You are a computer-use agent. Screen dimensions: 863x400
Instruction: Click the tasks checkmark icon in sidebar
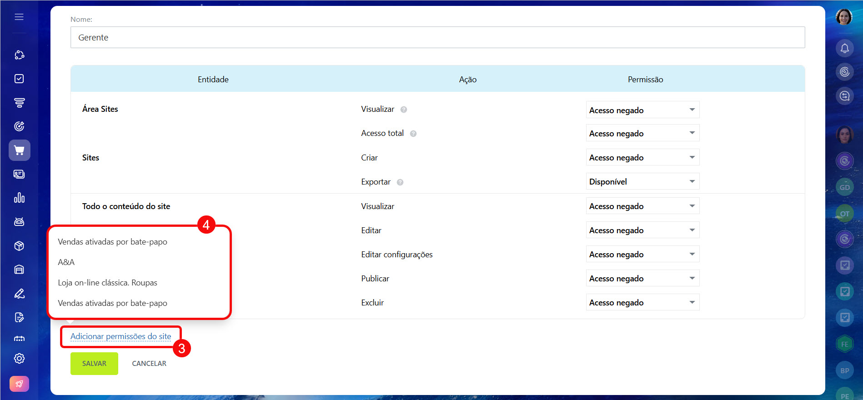(x=19, y=79)
